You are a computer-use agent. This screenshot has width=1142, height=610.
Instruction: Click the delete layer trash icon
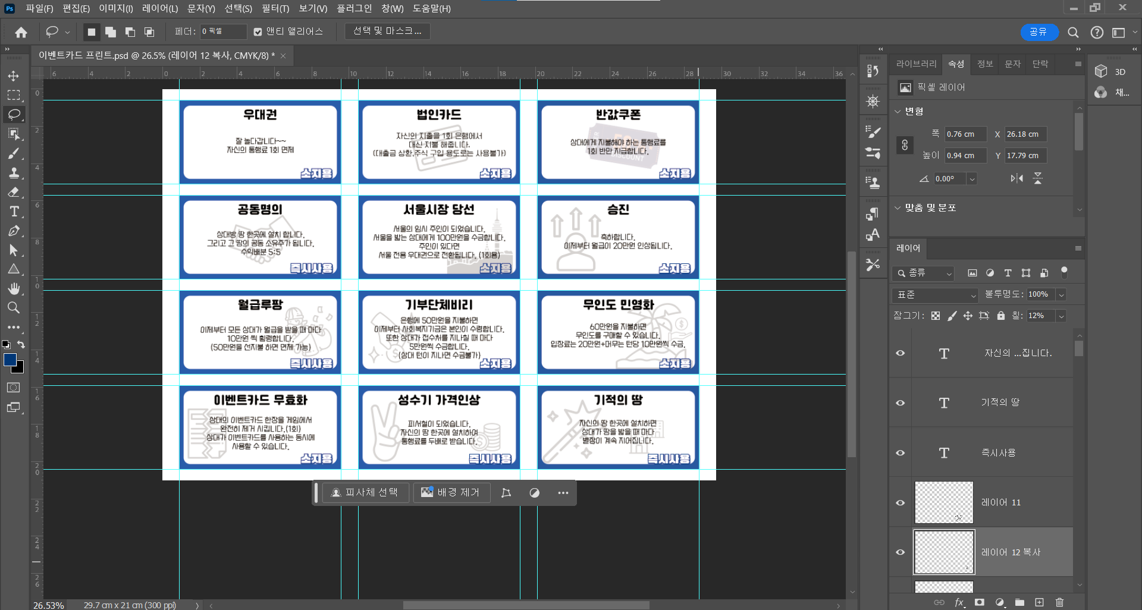tap(1059, 602)
